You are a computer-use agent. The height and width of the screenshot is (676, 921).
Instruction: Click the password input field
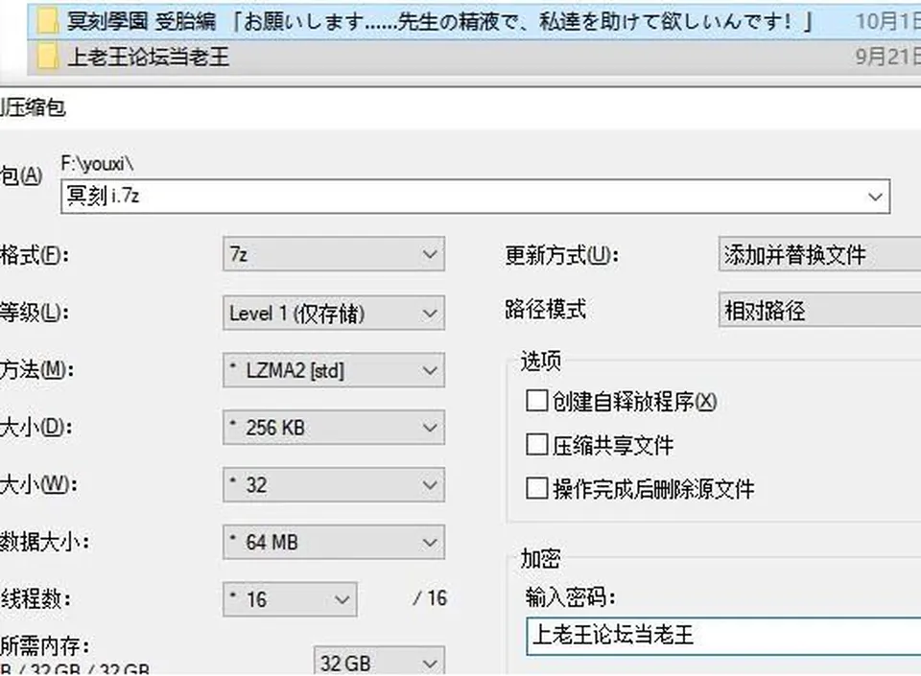coord(723,636)
